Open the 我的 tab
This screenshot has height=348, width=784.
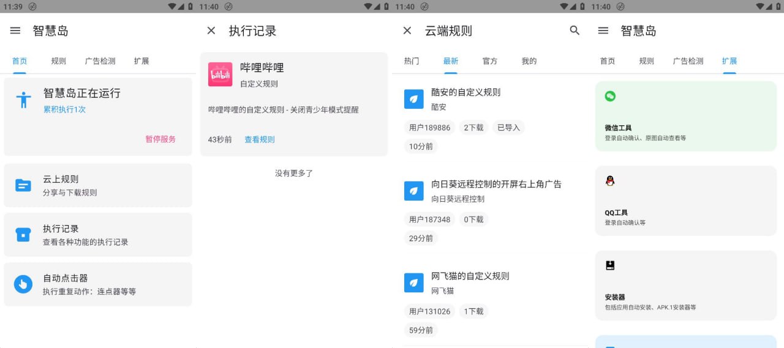point(529,61)
